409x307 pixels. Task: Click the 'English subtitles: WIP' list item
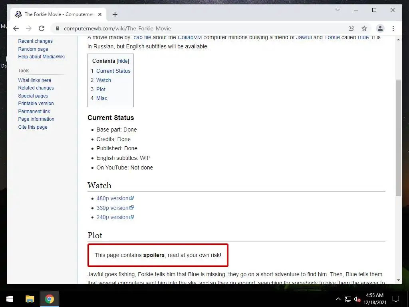point(123,158)
